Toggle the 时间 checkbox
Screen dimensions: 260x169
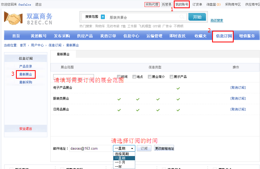(x=119, y=77)
